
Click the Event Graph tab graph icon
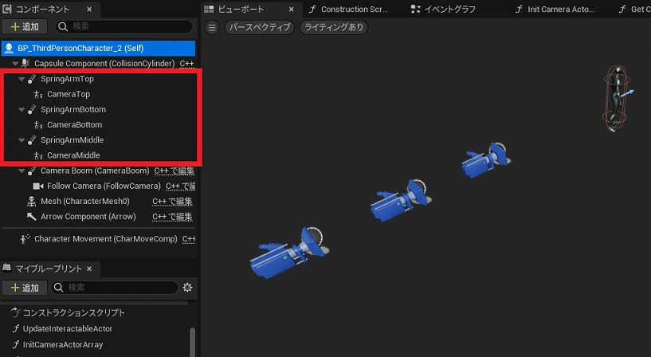click(x=415, y=9)
